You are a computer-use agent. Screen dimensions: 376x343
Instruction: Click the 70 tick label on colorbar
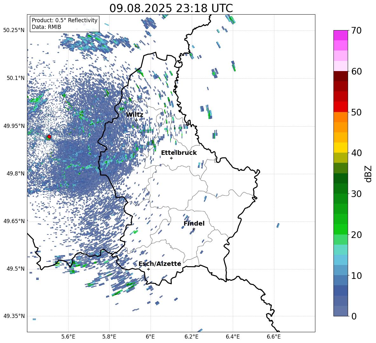[x=356, y=31]
